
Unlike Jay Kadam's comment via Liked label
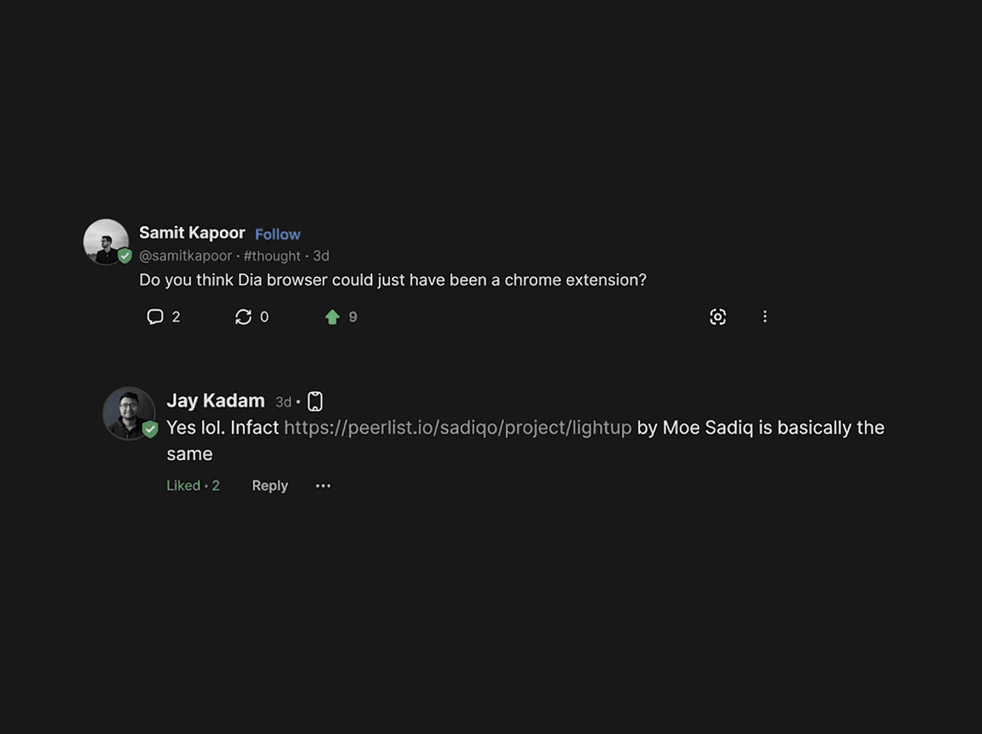[x=183, y=485]
